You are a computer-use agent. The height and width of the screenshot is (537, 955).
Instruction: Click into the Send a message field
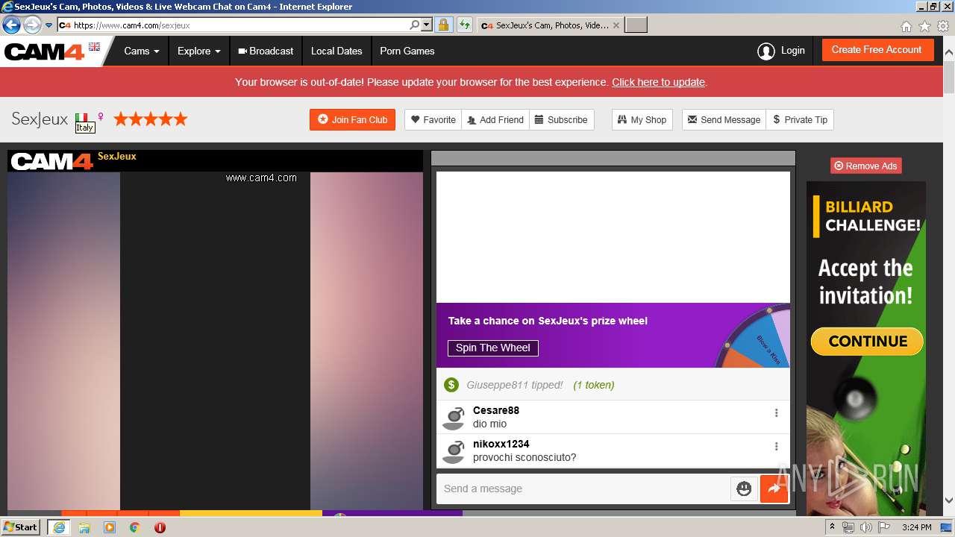tap(583, 489)
